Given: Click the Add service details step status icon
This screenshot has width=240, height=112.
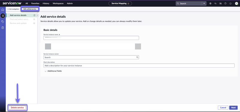Looking at the screenshot, I should click(34, 15).
